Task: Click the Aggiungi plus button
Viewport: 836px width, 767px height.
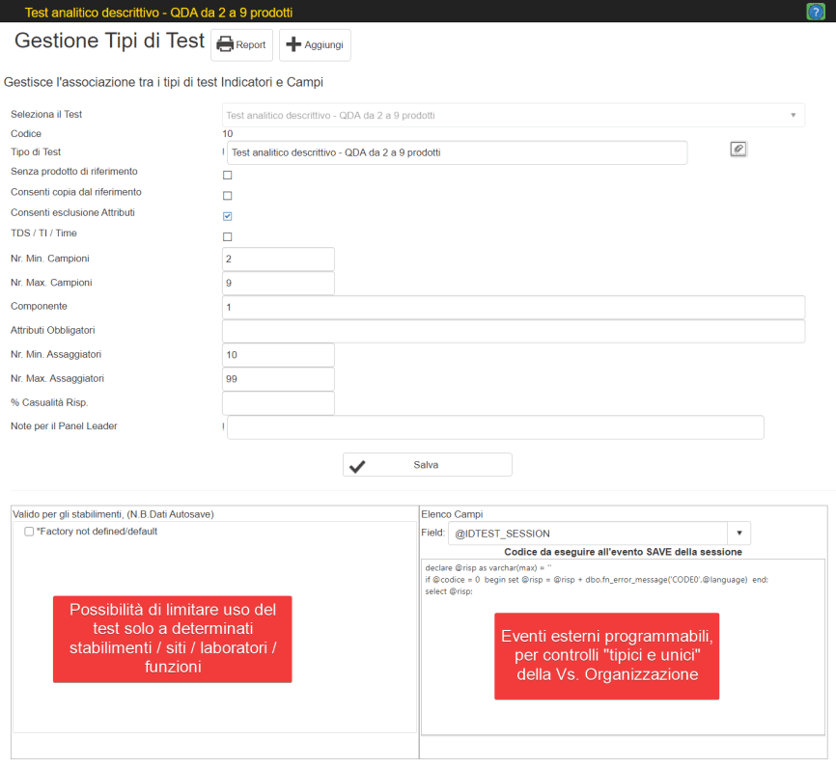Action: [x=315, y=45]
